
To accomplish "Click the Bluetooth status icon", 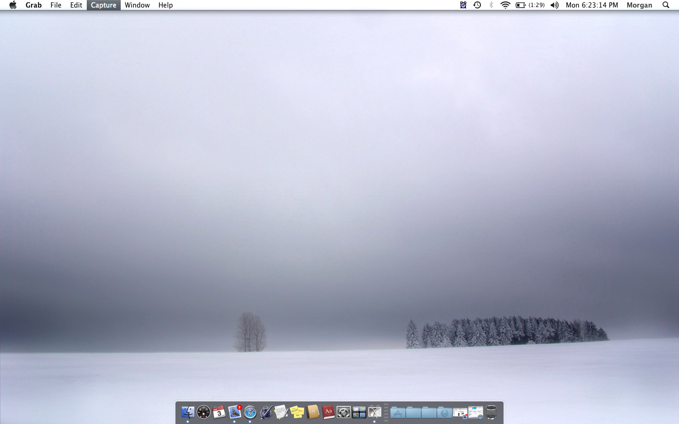I will click(x=491, y=5).
